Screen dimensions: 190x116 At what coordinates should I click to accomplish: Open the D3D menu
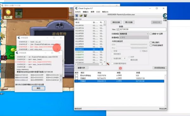coord(98,12)
